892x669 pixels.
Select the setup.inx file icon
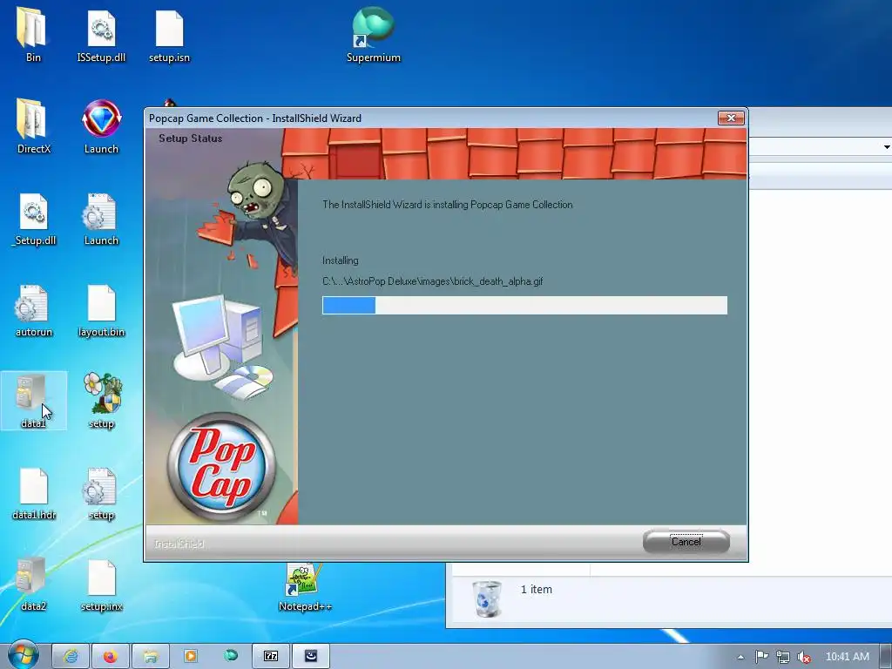coord(101,585)
